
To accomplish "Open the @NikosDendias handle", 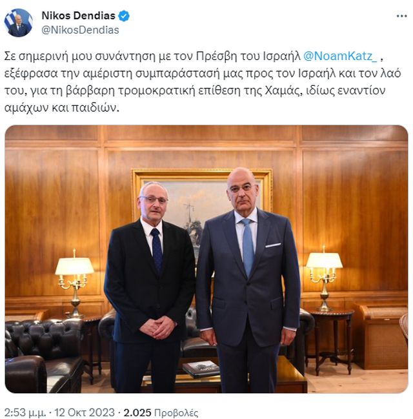I will (x=80, y=30).
